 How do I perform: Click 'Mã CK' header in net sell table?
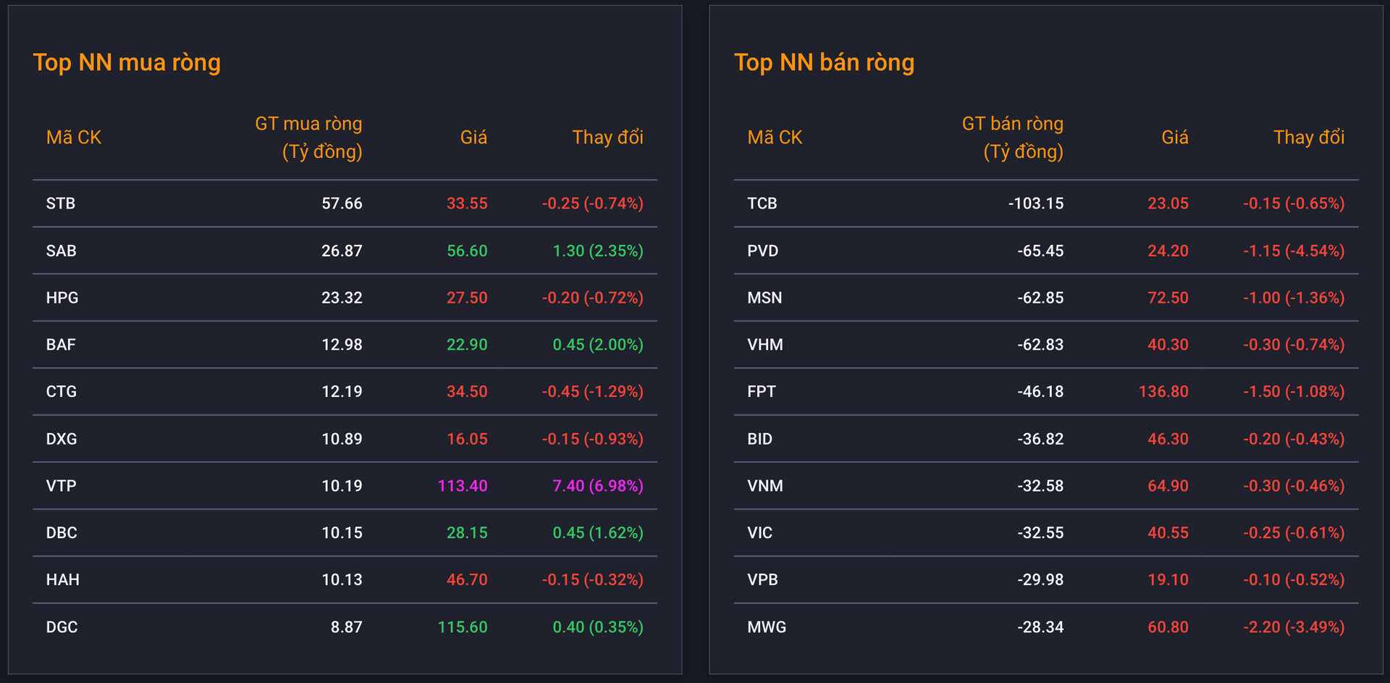(x=775, y=138)
